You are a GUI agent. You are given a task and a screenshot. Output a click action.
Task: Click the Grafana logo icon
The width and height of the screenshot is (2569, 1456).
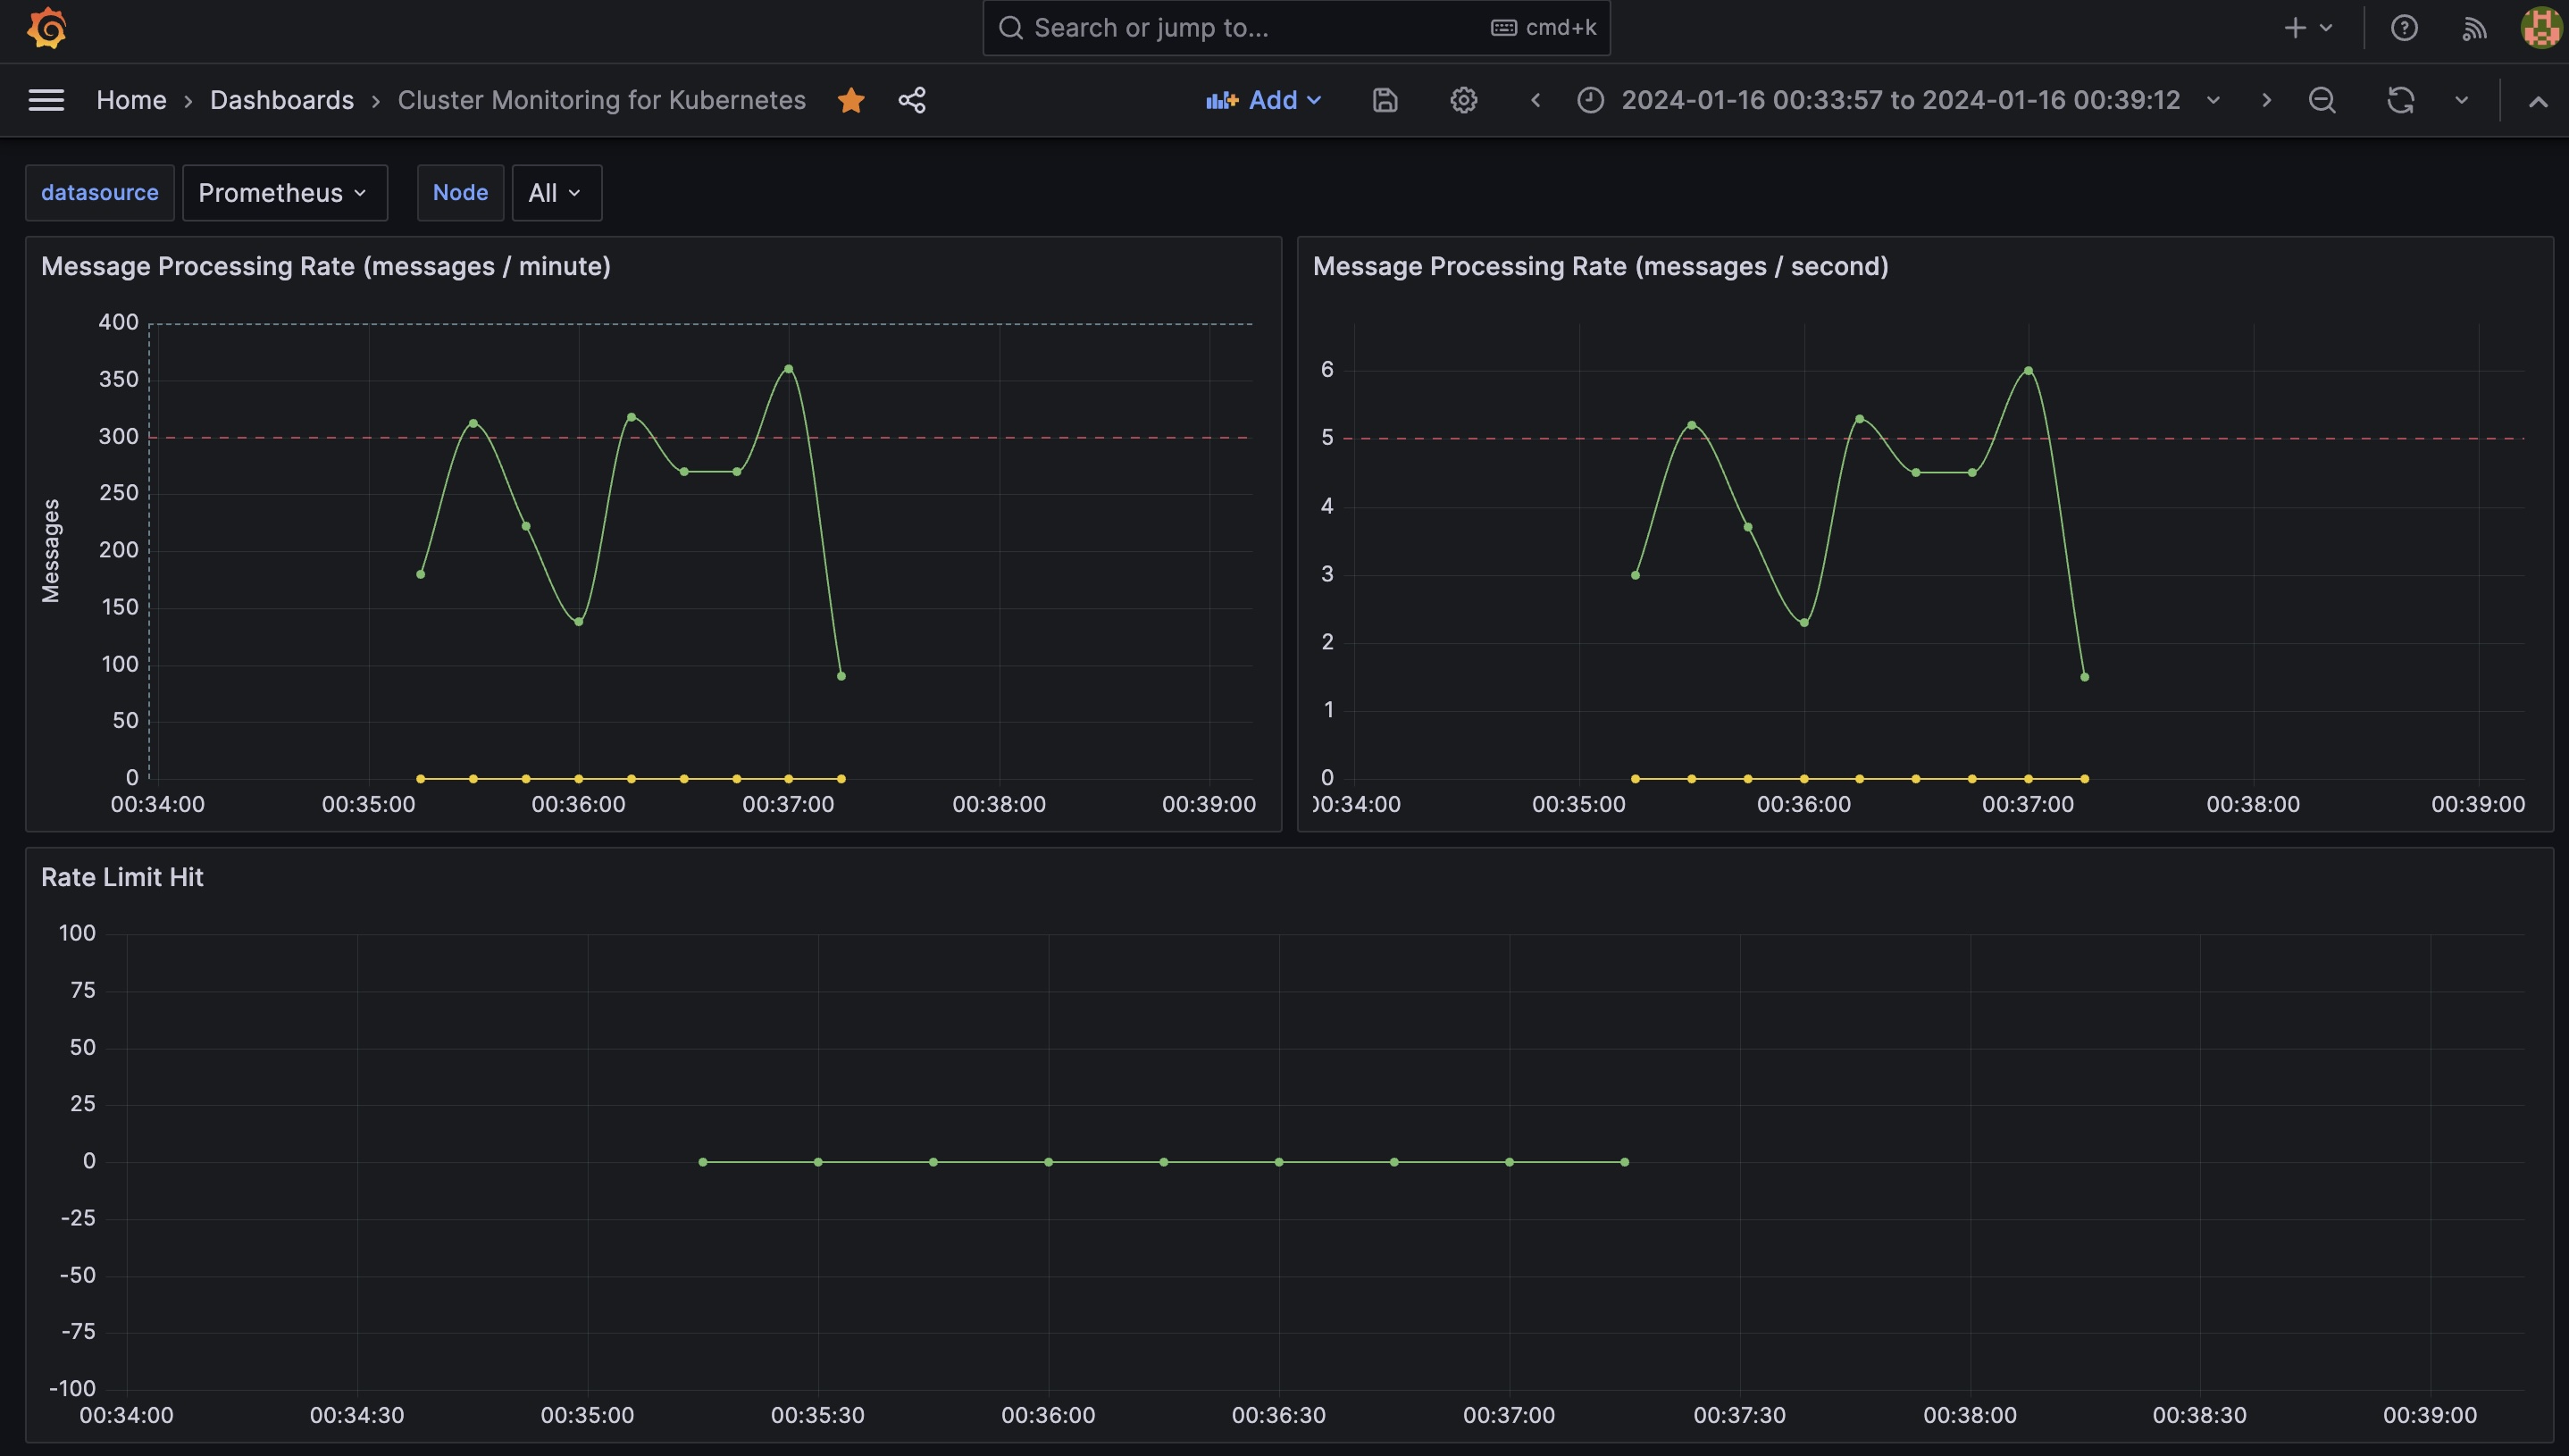point(46,28)
